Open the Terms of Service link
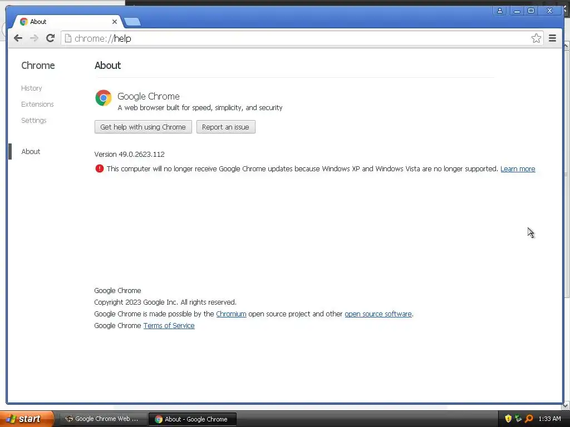 [x=169, y=325]
